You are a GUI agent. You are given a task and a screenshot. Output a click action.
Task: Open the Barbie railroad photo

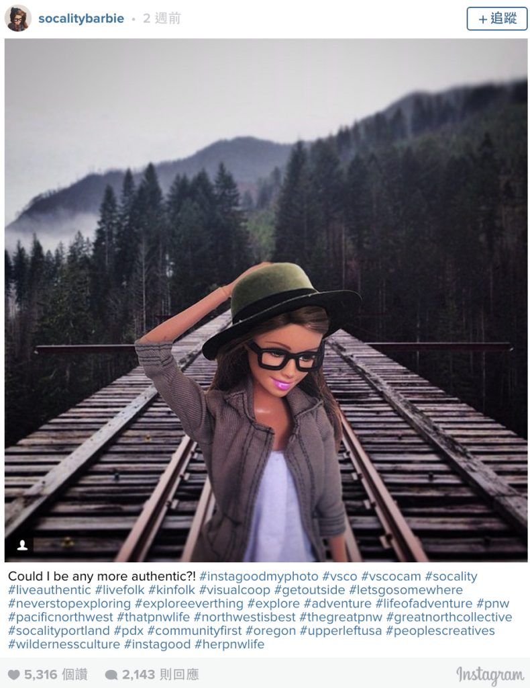266,300
